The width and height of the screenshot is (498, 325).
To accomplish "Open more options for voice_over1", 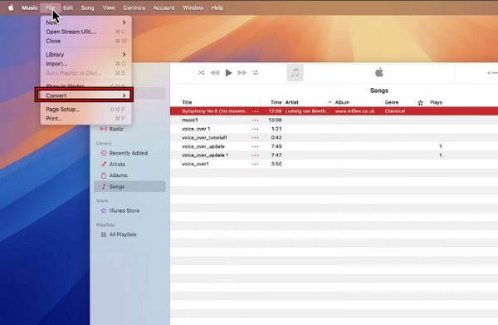I will click(255, 164).
